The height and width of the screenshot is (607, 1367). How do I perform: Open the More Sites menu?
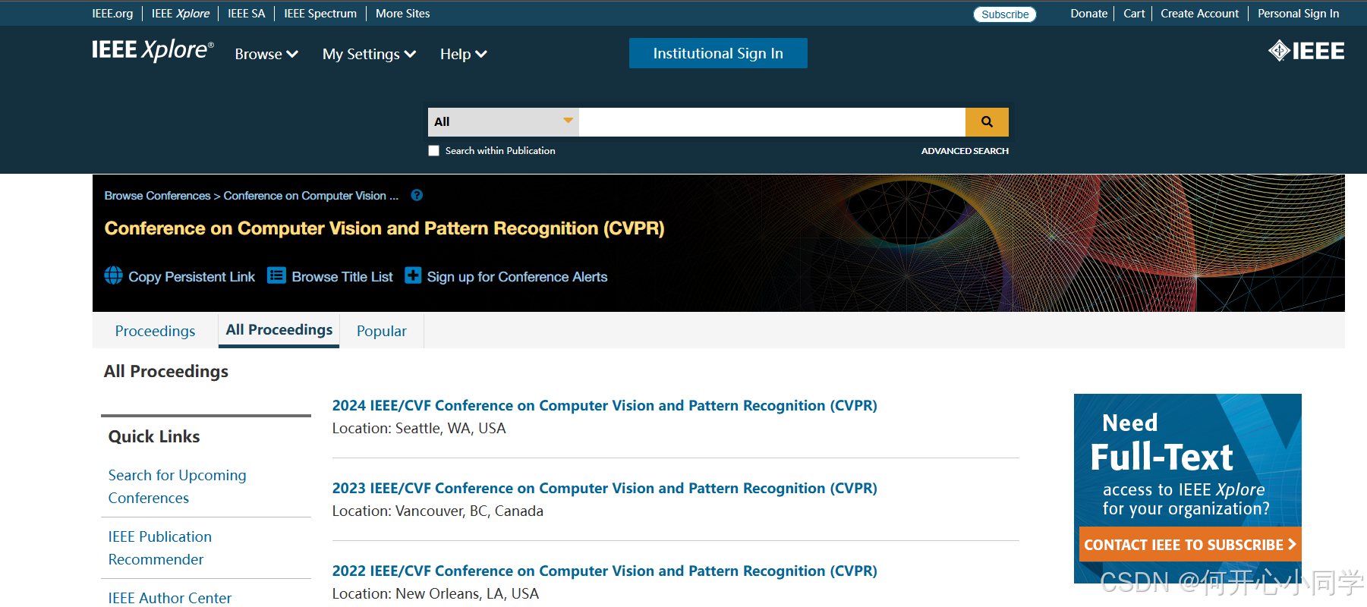click(402, 14)
